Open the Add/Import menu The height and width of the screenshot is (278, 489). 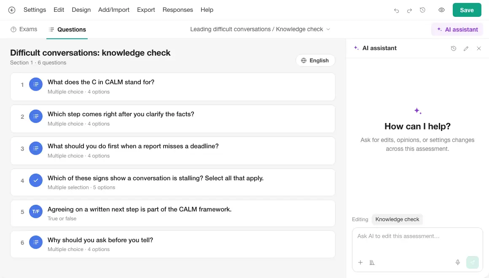tap(114, 10)
